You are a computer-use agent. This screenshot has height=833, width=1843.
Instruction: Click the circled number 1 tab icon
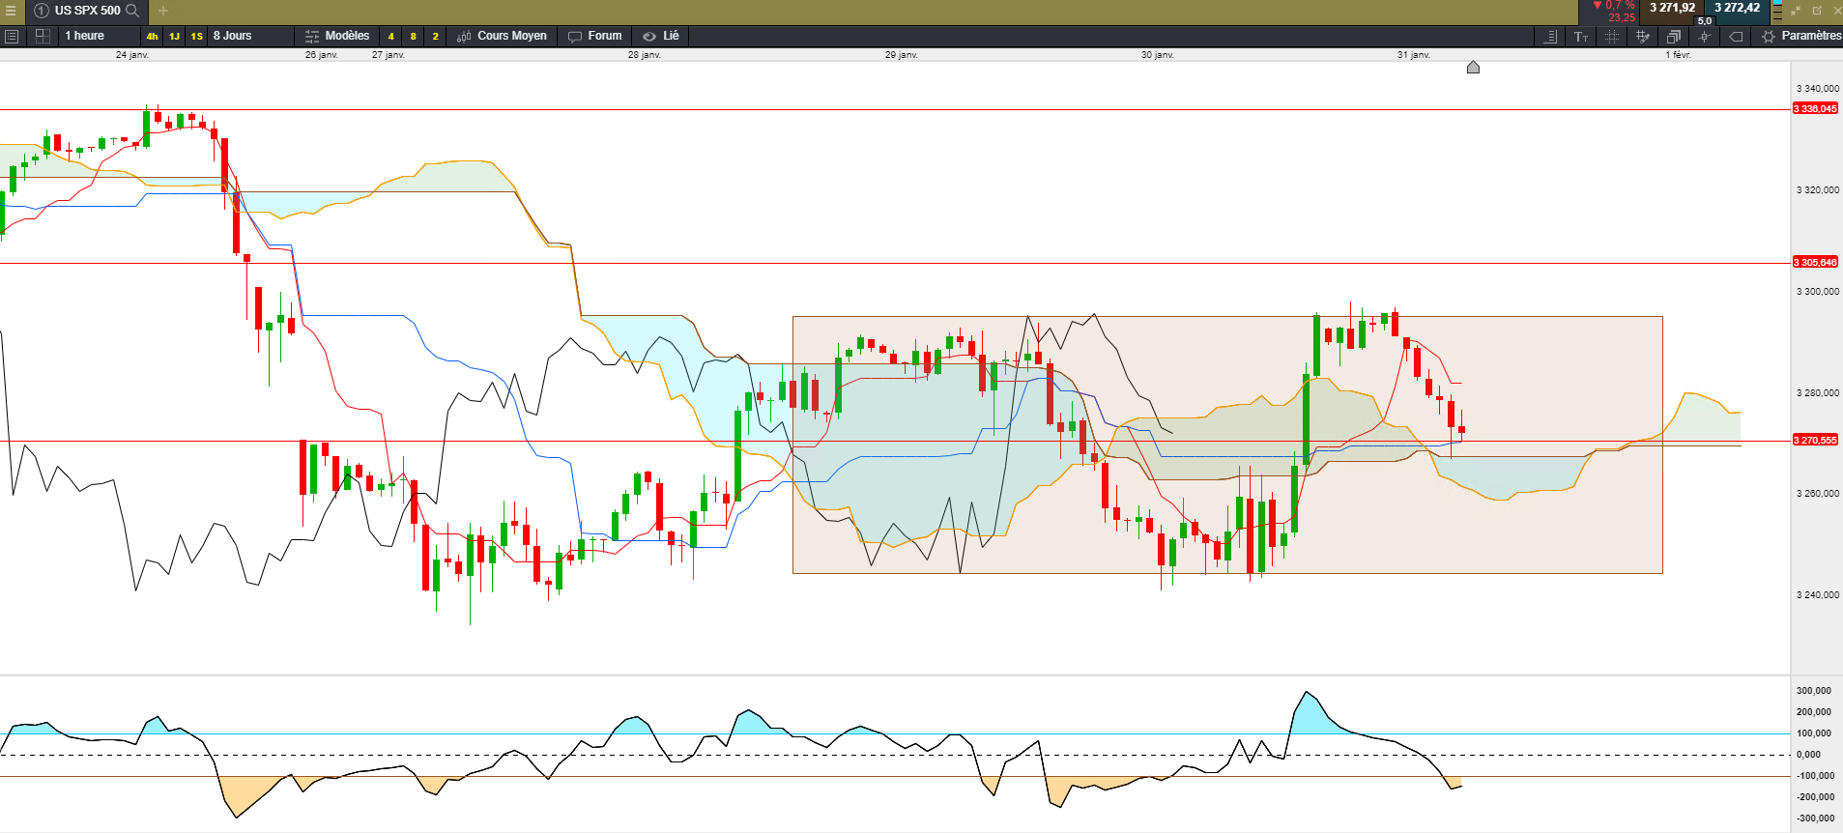(42, 11)
